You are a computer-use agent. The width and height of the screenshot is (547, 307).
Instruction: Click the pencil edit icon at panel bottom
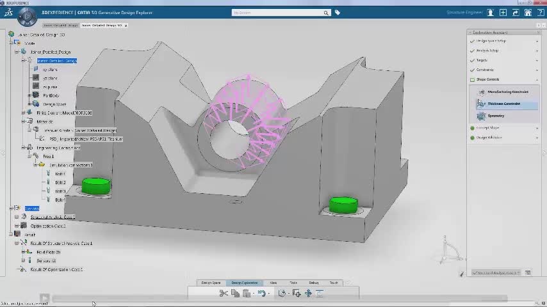[462, 274]
